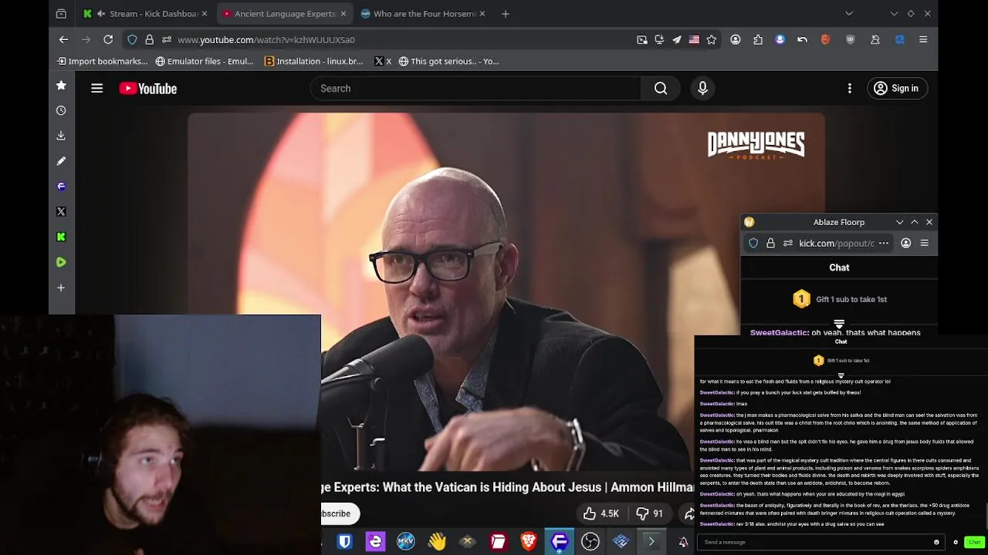The image size is (988, 555).
Task: Switch to Ancient Language Experts tab
Action: pyautogui.click(x=284, y=13)
